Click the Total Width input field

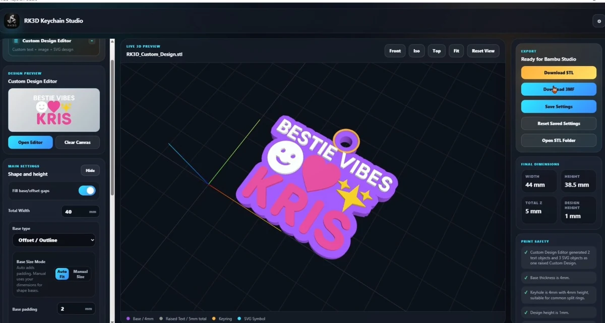point(80,212)
